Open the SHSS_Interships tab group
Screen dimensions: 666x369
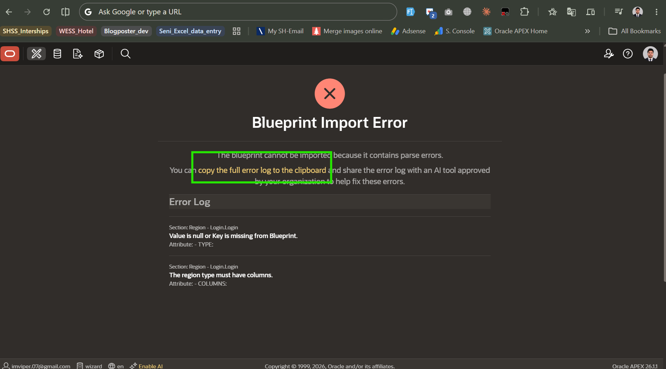pyautogui.click(x=26, y=31)
